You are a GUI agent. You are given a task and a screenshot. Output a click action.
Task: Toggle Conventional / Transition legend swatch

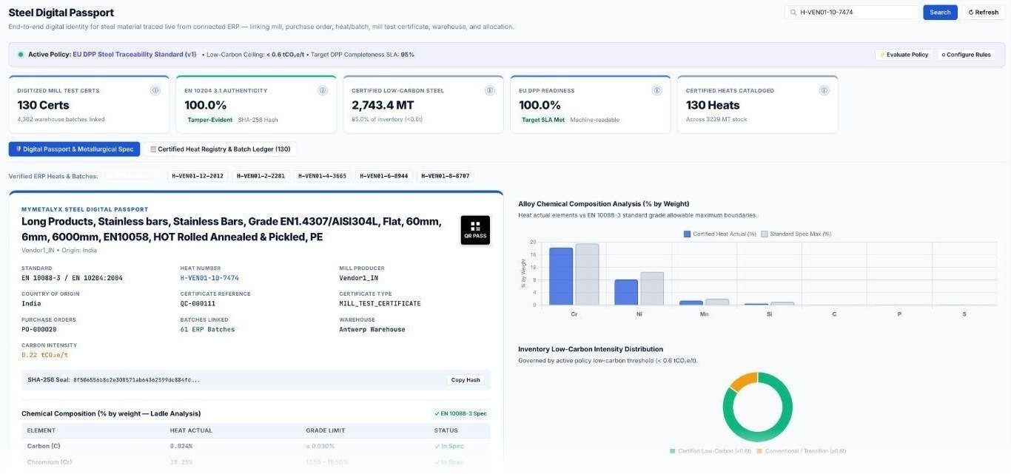coord(759,450)
